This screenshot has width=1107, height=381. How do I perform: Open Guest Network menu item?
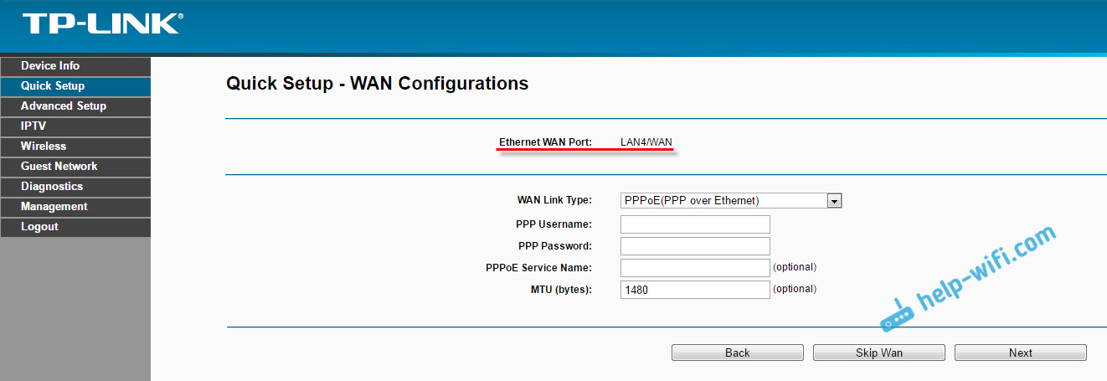click(x=59, y=167)
